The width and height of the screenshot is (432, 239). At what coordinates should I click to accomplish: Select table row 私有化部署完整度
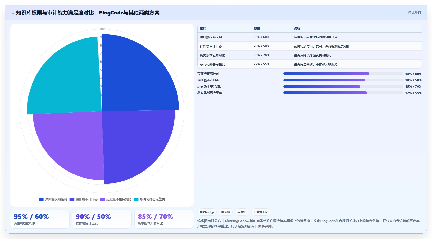310,64
